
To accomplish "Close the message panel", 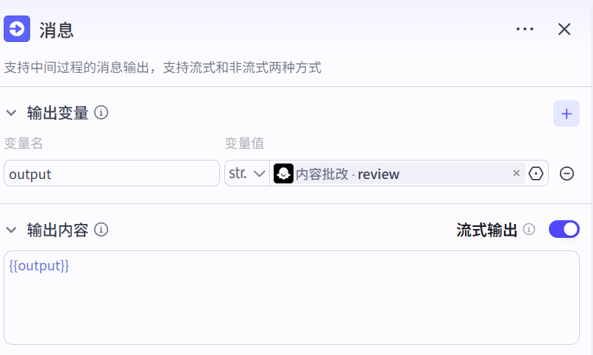I will click(x=564, y=29).
